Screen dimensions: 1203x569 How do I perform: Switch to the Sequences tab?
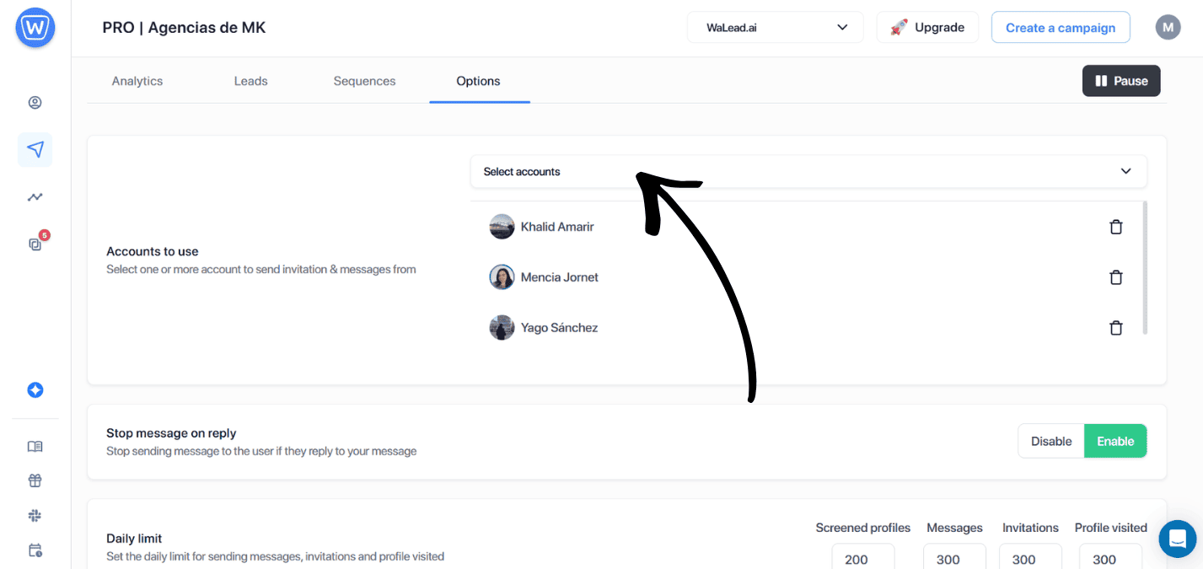[364, 81]
